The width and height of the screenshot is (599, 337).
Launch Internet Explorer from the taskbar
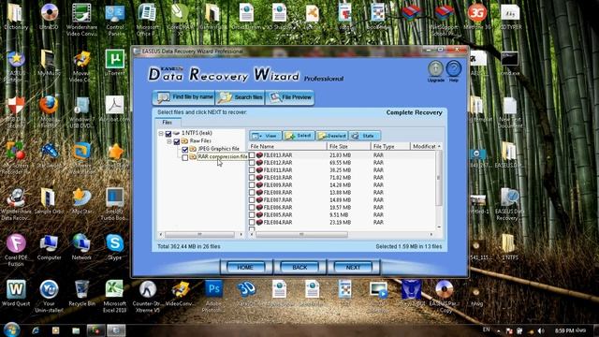tap(36, 330)
